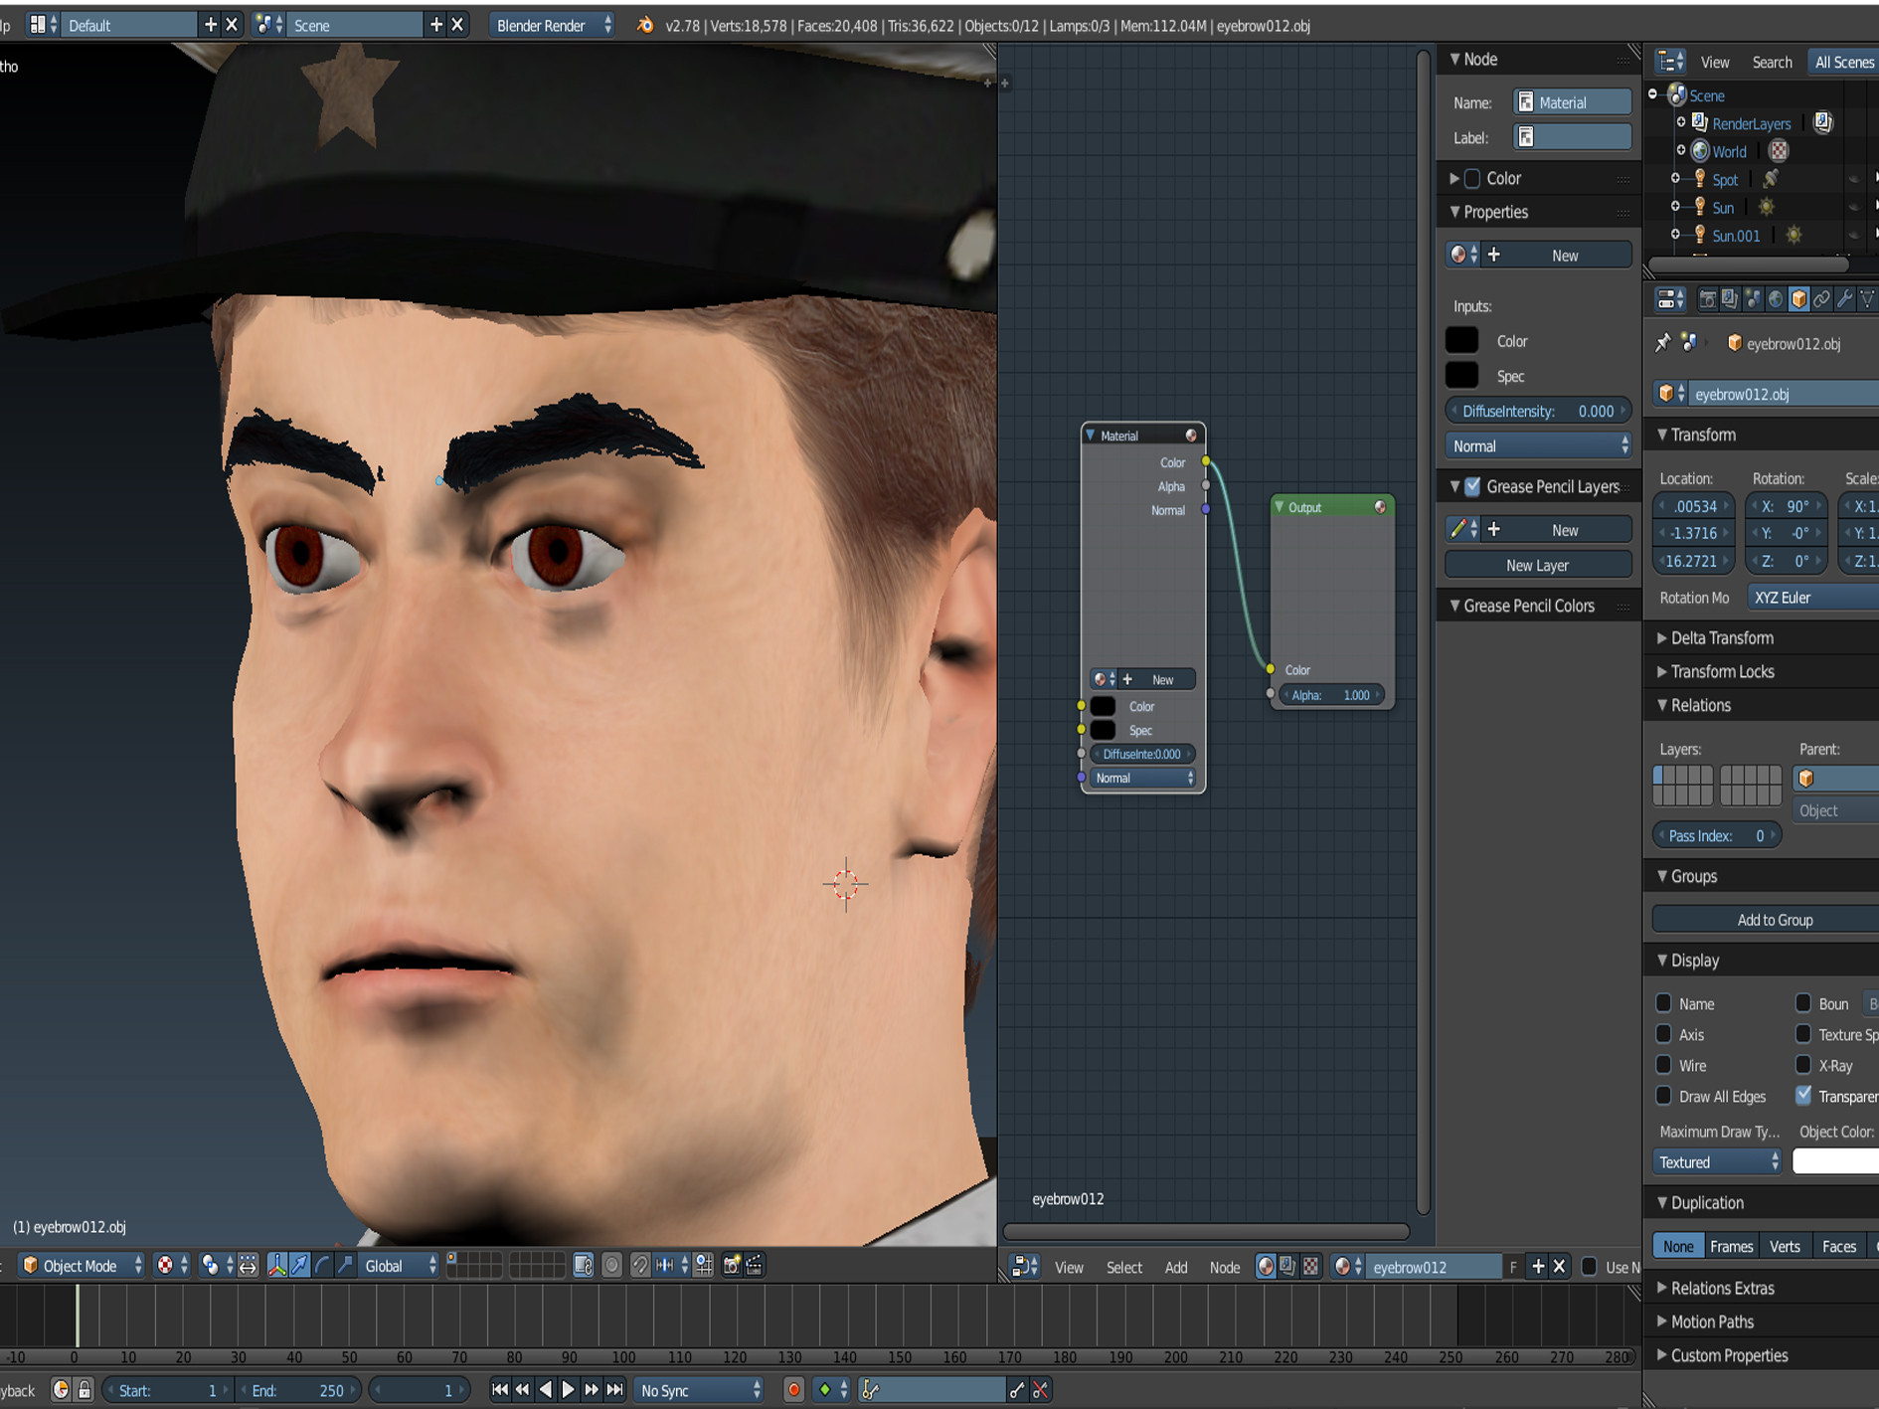Click the play animation button
1879x1409 pixels.
(568, 1390)
